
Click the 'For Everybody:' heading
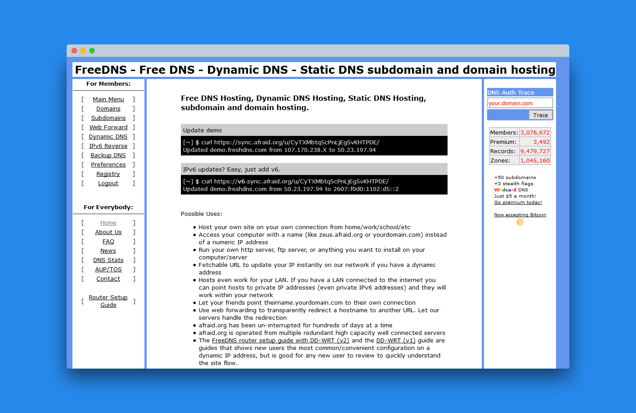[x=108, y=207]
